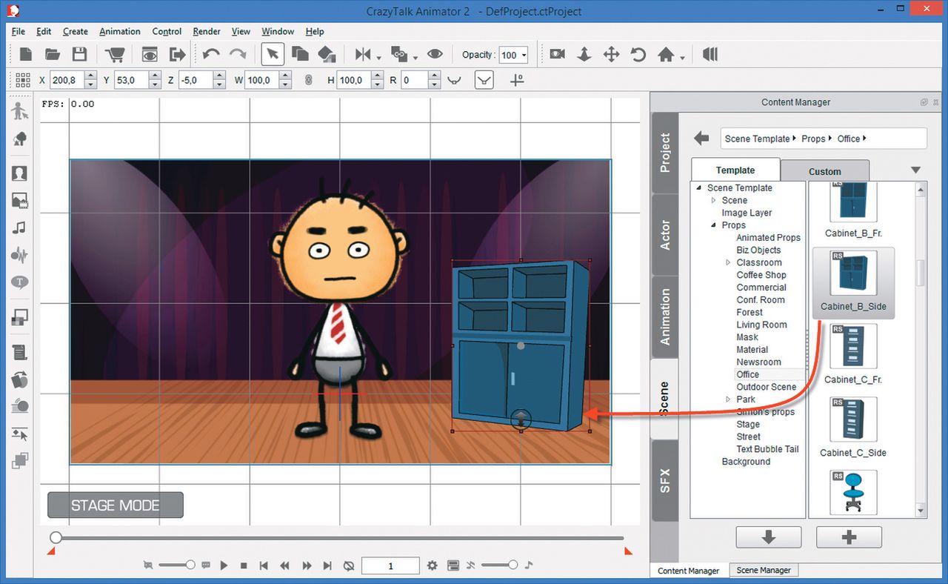Toggle the width-height lock ratio link
The height and width of the screenshot is (584, 948).
tap(309, 80)
